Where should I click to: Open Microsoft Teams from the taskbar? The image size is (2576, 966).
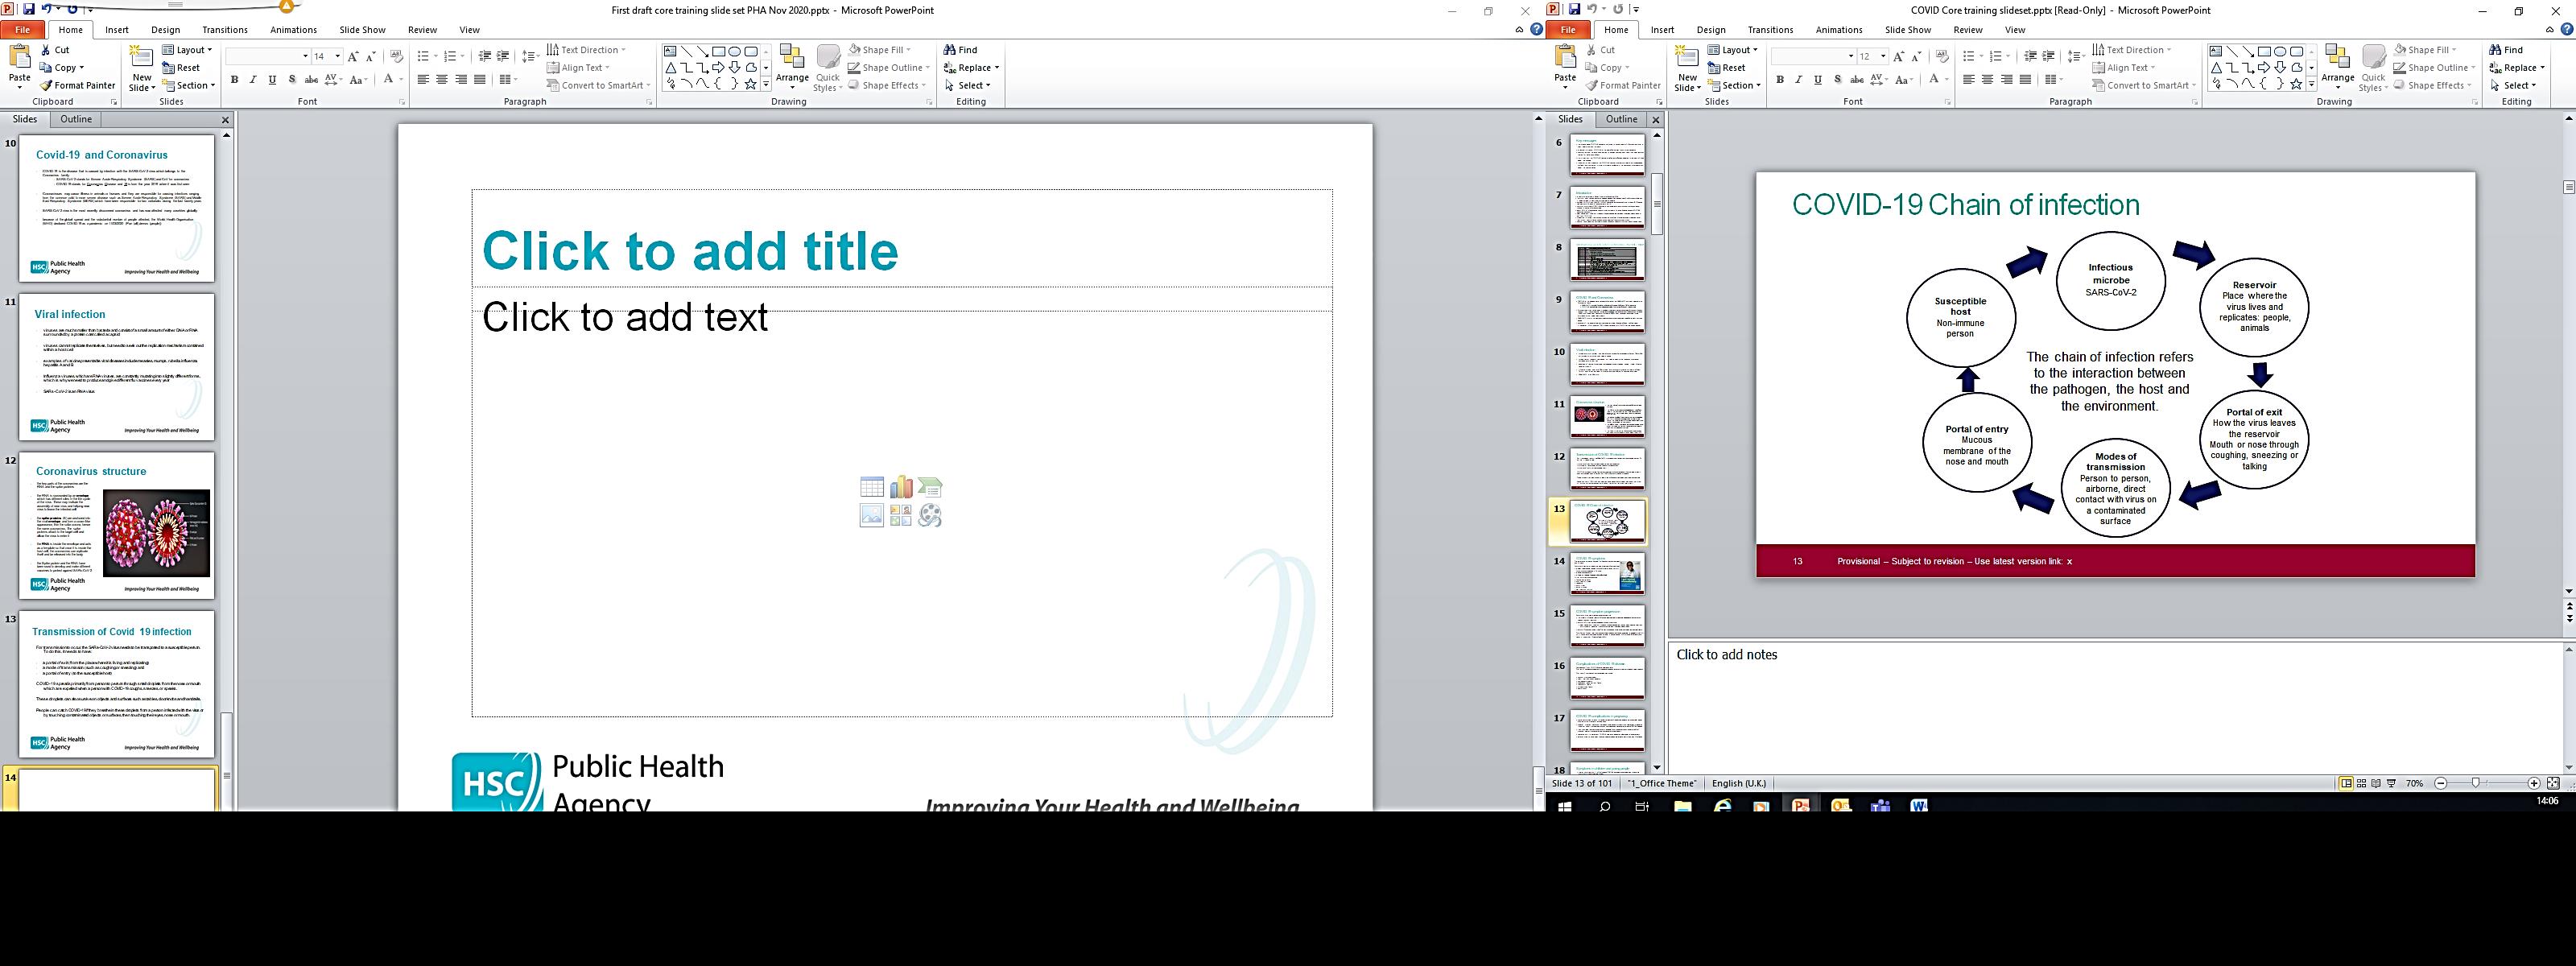(x=1880, y=805)
